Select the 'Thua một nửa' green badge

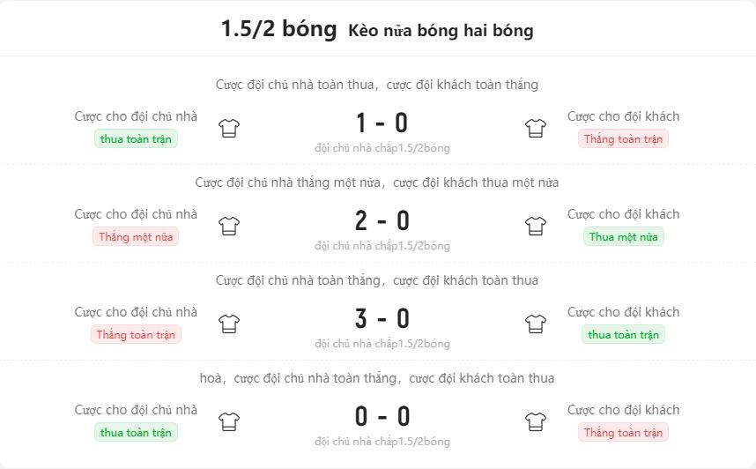(x=623, y=237)
